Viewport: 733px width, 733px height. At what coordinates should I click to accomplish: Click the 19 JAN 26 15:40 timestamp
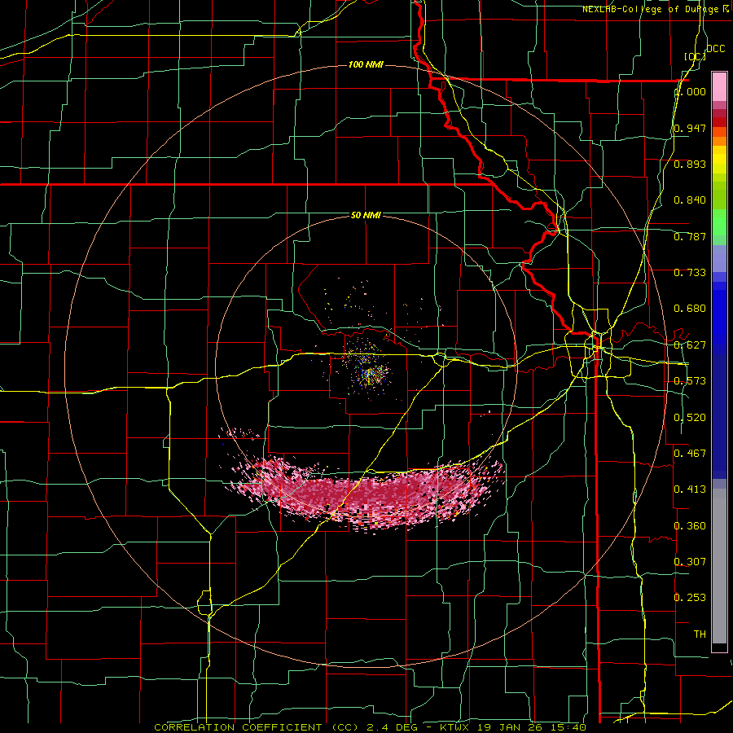pyautogui.click(x=532, y=727)
